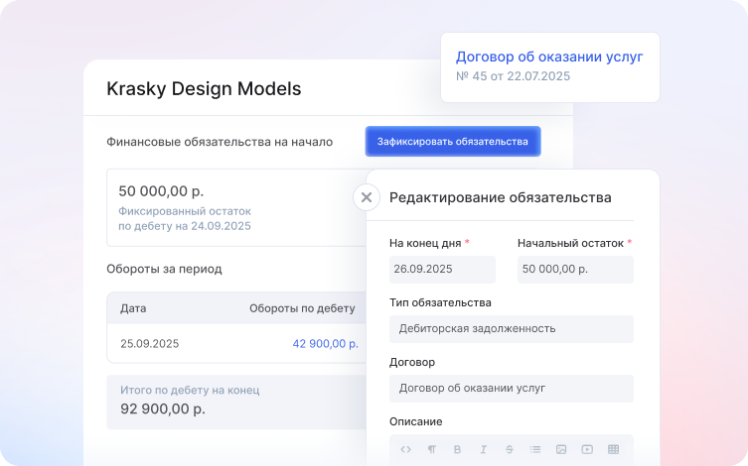Click Итого по дебету на конец label

tap(190, 391)
